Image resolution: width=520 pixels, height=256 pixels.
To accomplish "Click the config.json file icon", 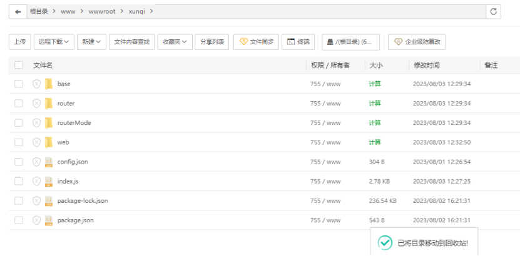I will coord(48,162).
